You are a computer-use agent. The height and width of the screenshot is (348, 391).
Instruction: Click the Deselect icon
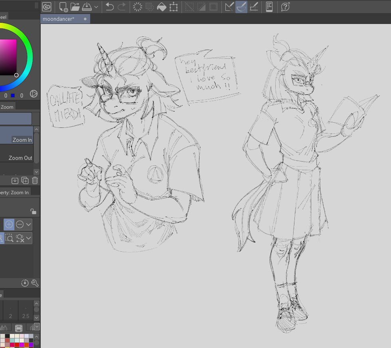pyautogui.click(x=190, y=7)
